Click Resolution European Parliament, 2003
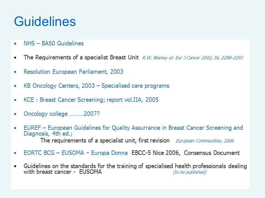 pos(73,72)
